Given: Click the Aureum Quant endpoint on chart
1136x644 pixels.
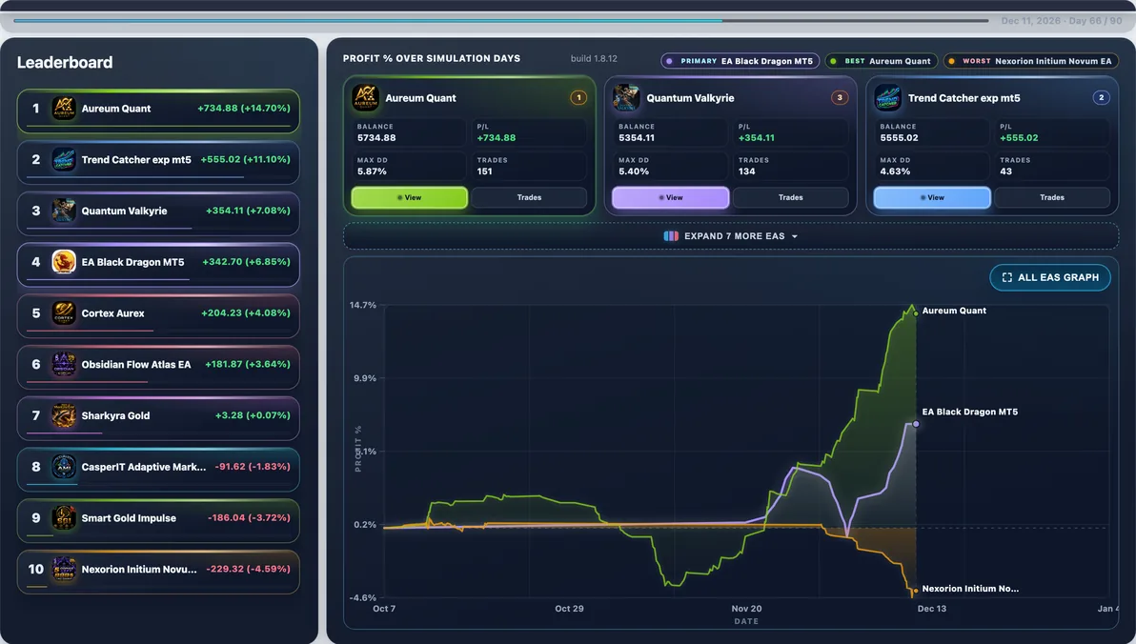Looking at the screenshot, I should (916, 312).
